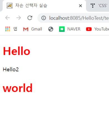The width and height of the screenshot is (109, 115).
Task: Reload the current page
Action: (30, 18)
